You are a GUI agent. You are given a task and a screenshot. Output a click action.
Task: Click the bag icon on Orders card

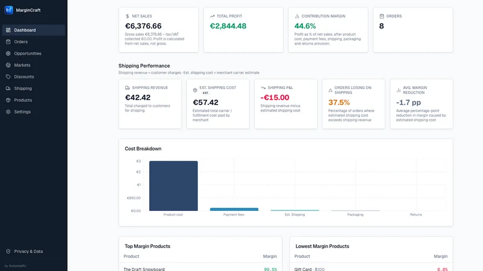382,16
